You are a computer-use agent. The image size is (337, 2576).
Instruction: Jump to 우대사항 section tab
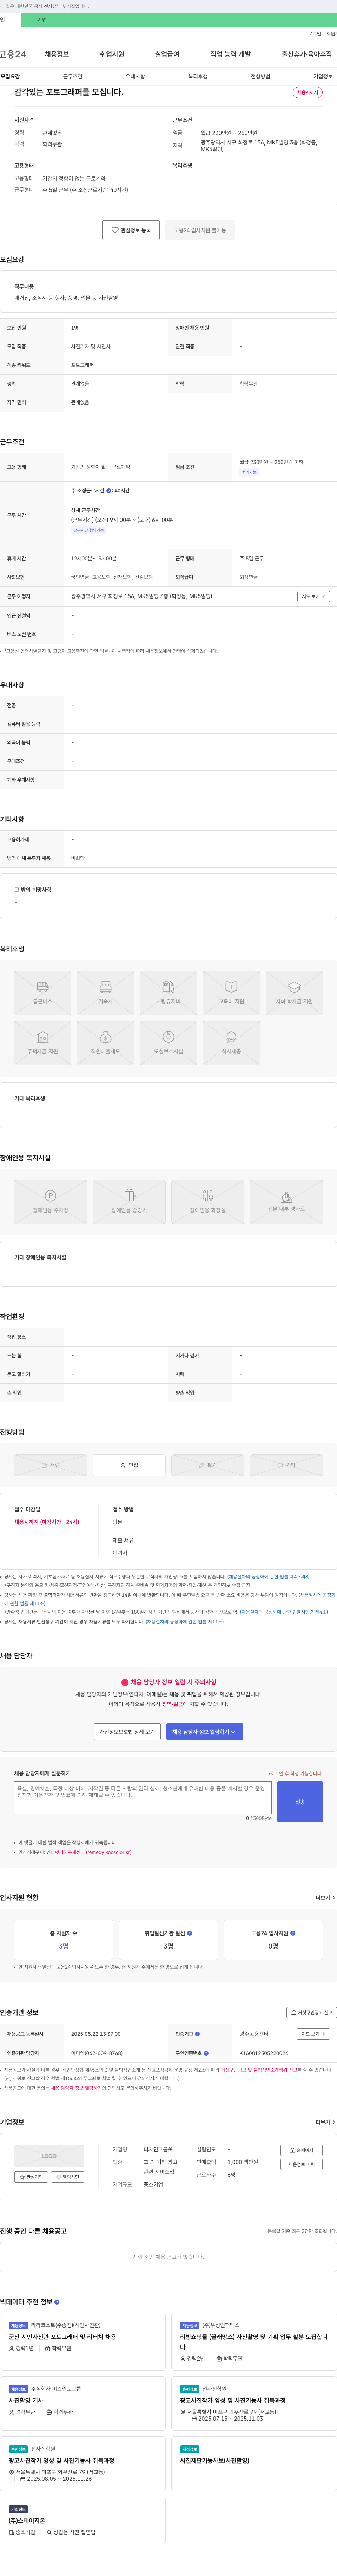pyautogui.click(x=135, y=76)
